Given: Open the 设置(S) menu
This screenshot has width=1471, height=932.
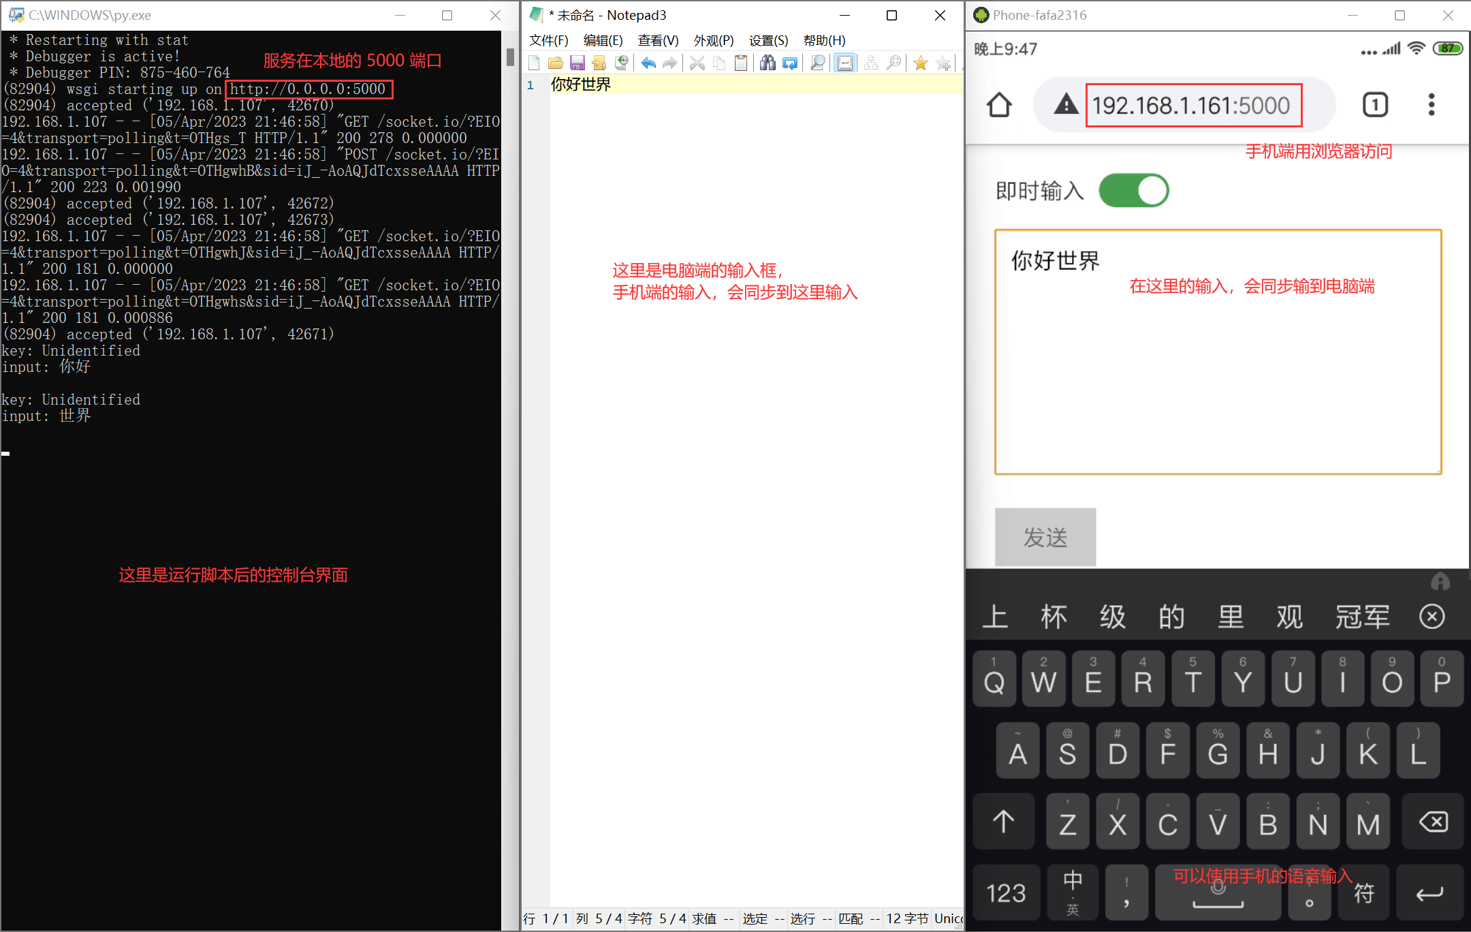Looking at the screenshot, I should click(768, 40).
